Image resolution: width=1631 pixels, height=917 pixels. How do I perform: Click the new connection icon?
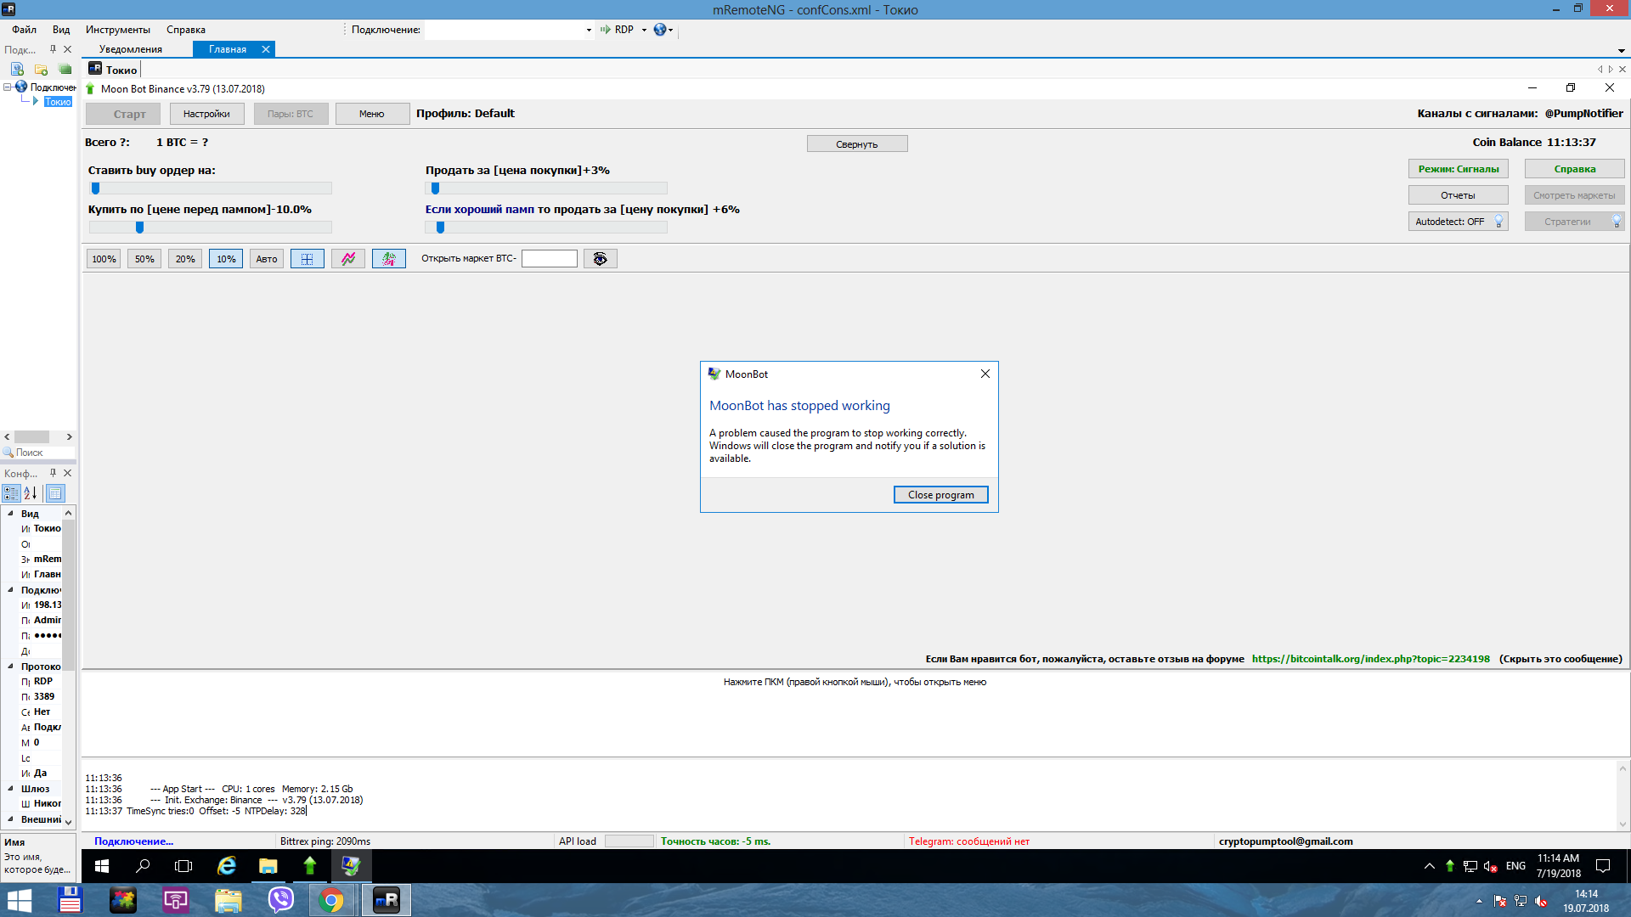coord(17,69)
